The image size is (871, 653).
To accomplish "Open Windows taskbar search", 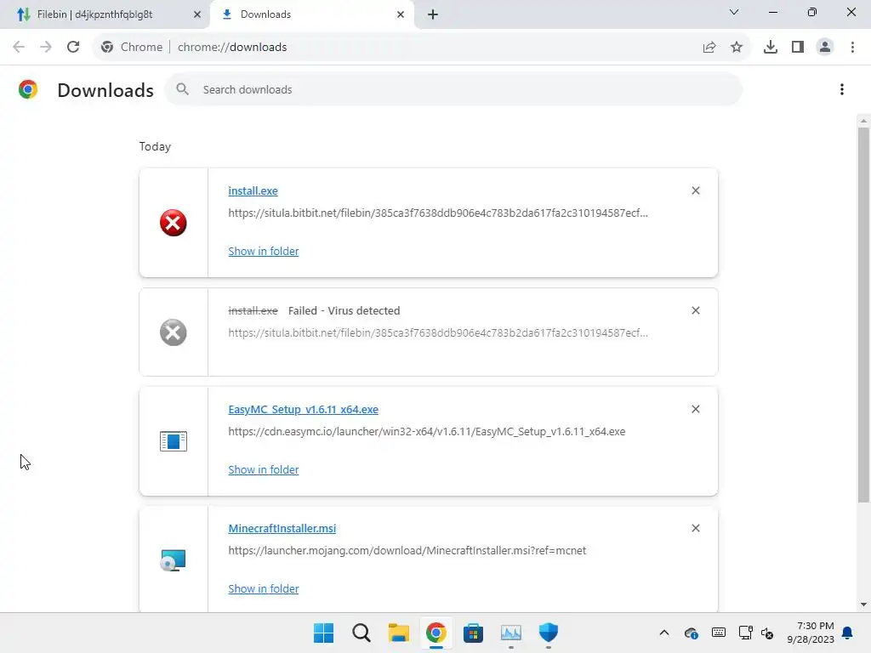I will click(361, 633).
